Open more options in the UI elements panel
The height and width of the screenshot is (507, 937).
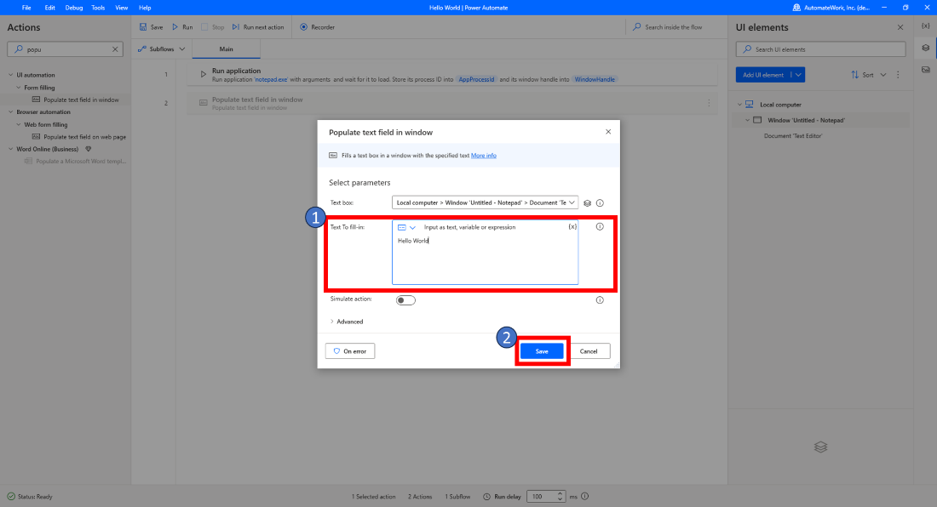click(898, 75)
